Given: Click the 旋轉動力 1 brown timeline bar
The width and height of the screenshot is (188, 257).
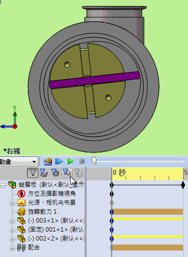Looking at the screenshot, I should click(x=148, y=212).
